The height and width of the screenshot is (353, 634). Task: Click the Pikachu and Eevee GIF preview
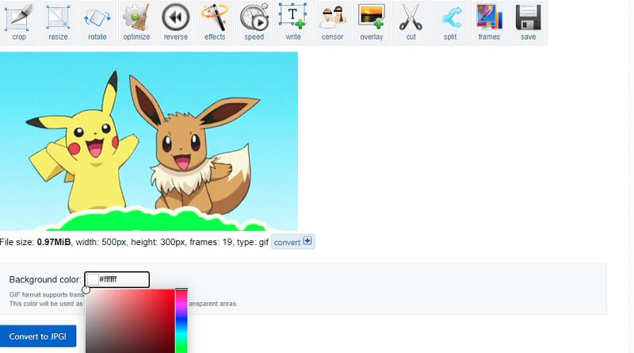[x=149, y=141]
